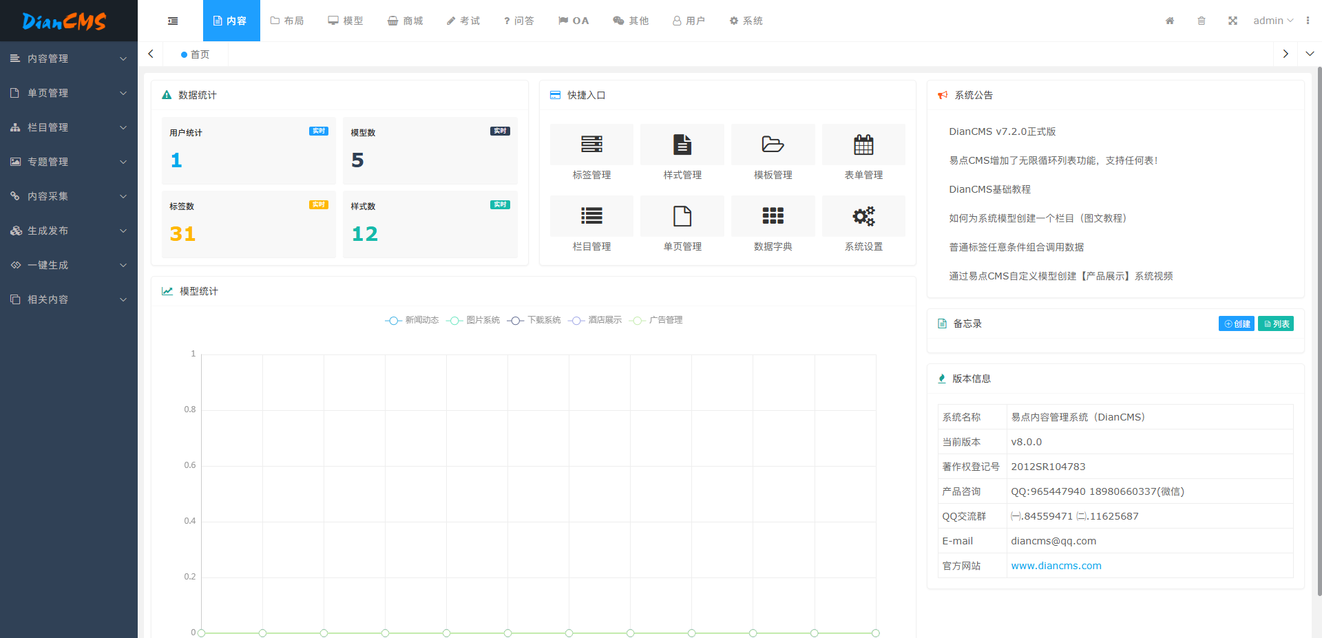This screenshot has width=1322, height=638.
Task: Open 表单管理 calendar-style icon
Action: click(863, 145)
